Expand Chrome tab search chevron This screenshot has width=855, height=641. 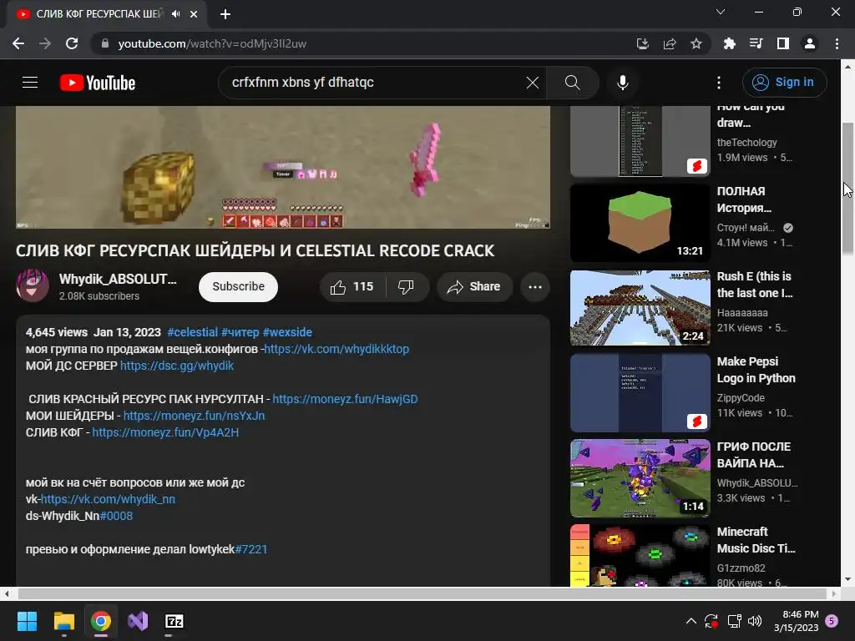pos(721,12)
